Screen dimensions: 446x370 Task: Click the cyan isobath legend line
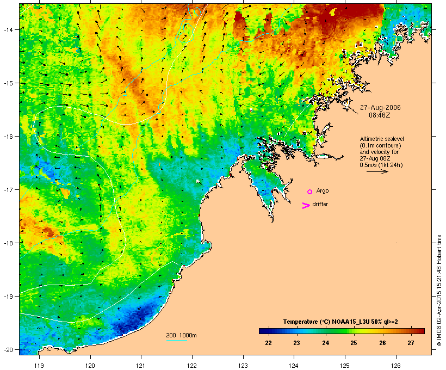176,340
